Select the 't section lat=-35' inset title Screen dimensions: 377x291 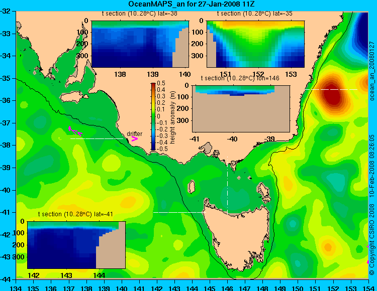255,14
